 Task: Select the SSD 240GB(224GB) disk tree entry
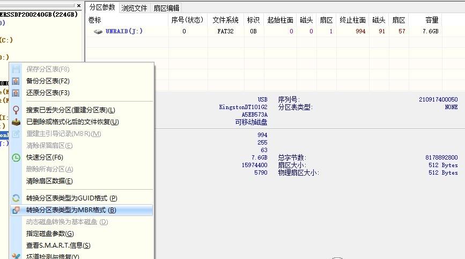click(39, 15)
